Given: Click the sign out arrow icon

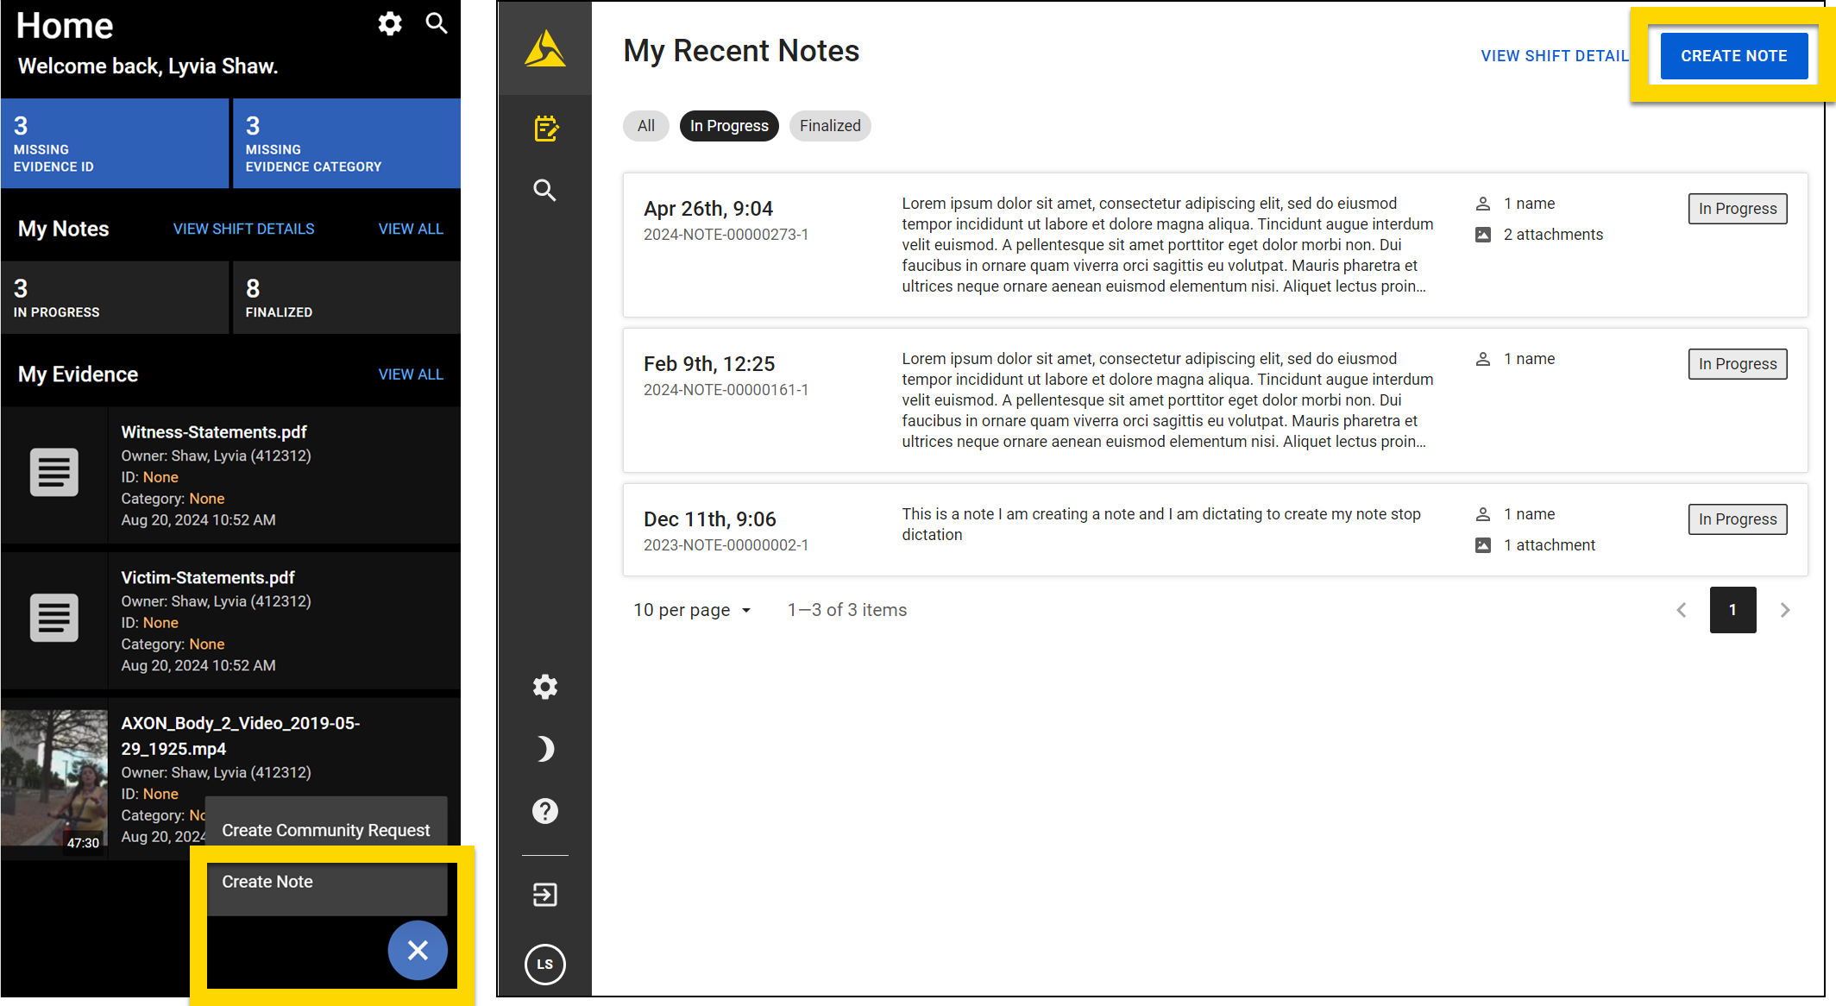Looking at the screenshot, I should [x=544, y=895].
